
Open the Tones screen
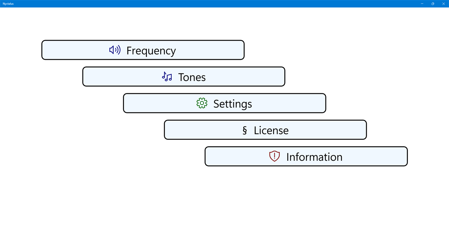pyautogui.click(x=183, y=76)
